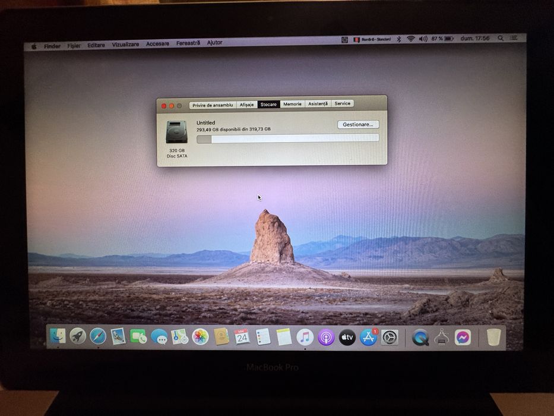Screen dimensions: 554x416
Task: Open System Preferences gear icon
Action: 390,338
